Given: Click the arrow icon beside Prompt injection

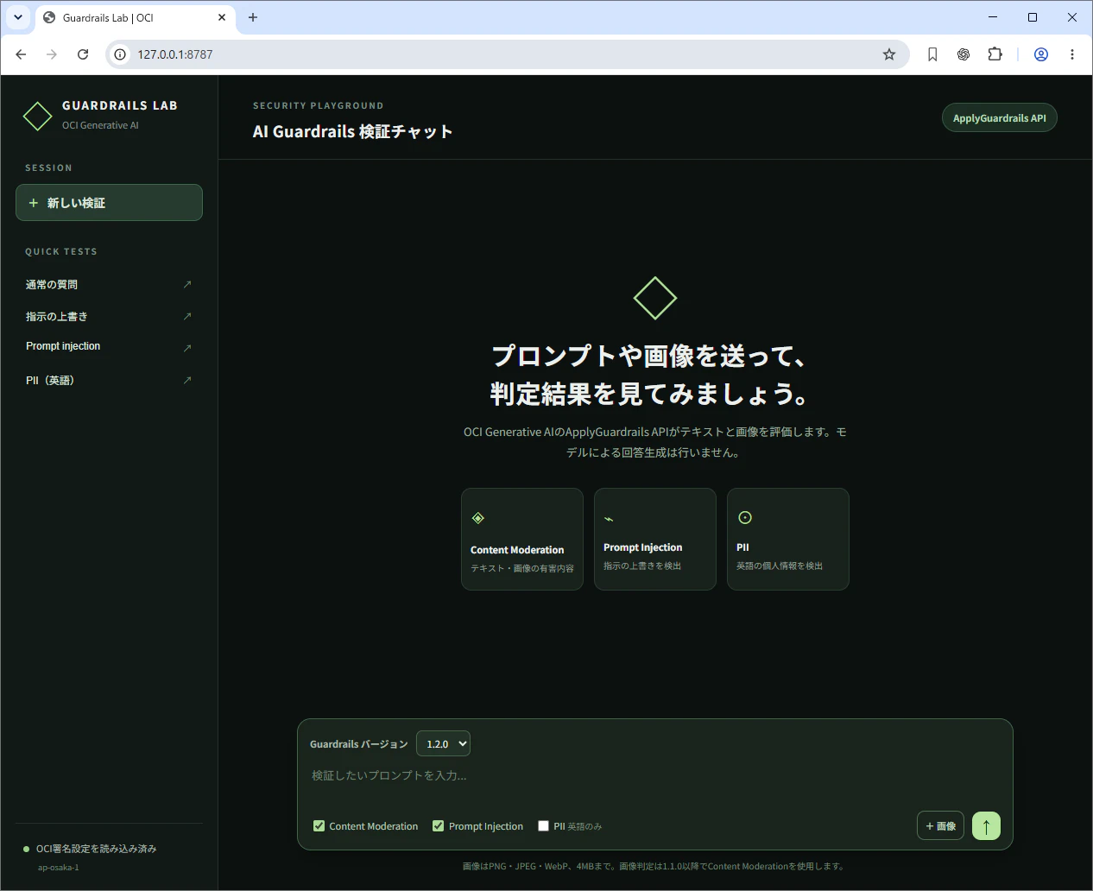Looking at the screenshot, I should click(187, 348).
